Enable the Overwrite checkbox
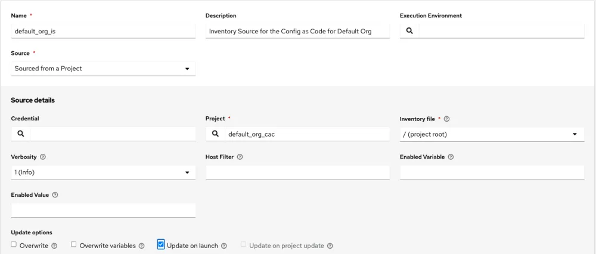 14,244
